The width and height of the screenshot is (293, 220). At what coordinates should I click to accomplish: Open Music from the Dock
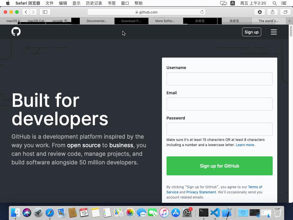[x=164, y=213]
